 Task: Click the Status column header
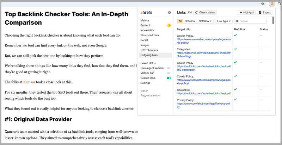[264, 29]
